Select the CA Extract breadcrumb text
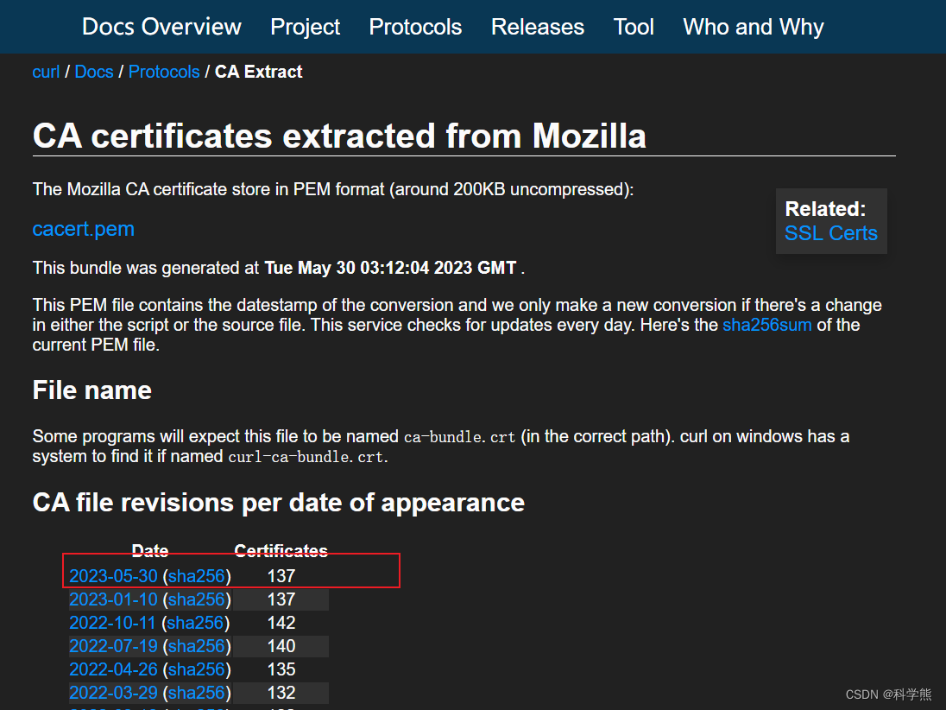Viewport: 946px width, 710px height. click(258, 72)
